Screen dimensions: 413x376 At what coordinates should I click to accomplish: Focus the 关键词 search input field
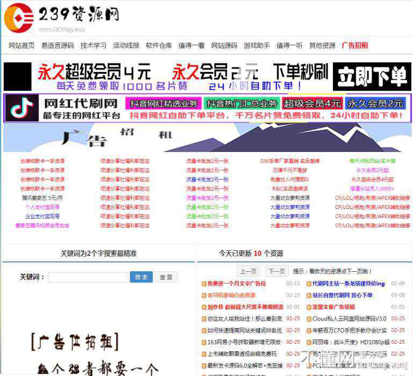(x=88, y=278)
